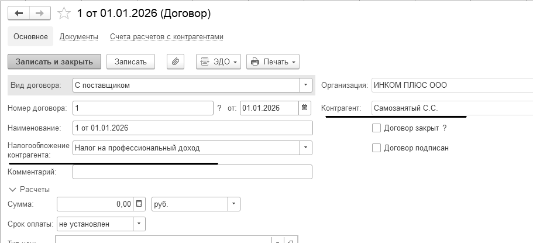Click the back navigation arrow
Screen dimensions: 533x243
(x=18, y=13)
